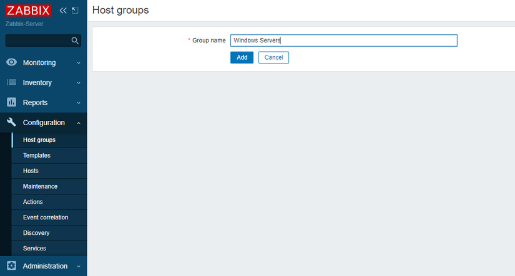Click the Administration gear icon
This screenshot has width=515, height=276.
coord(11,266)
